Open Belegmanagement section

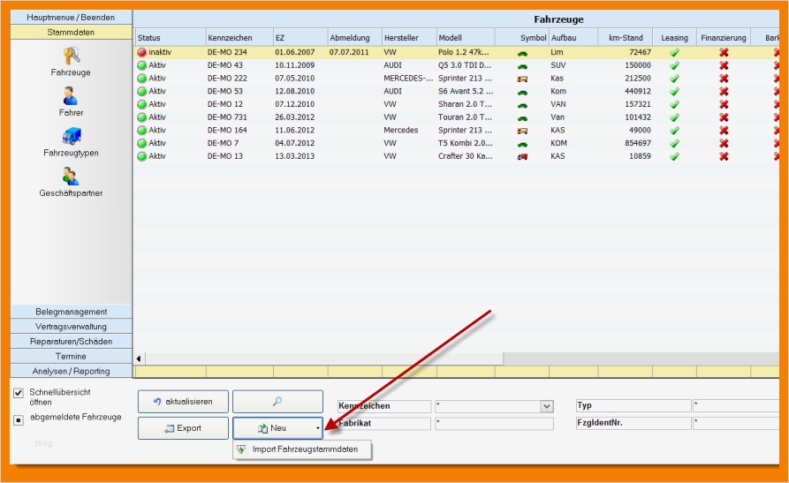(71, 312)
